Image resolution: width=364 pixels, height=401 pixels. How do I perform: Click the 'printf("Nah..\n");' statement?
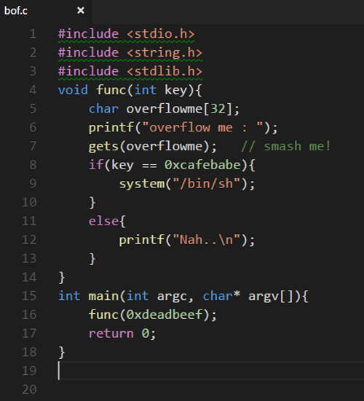tap(187, 240)
